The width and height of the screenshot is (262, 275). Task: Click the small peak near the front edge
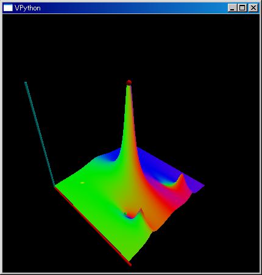tap(141, 213)
